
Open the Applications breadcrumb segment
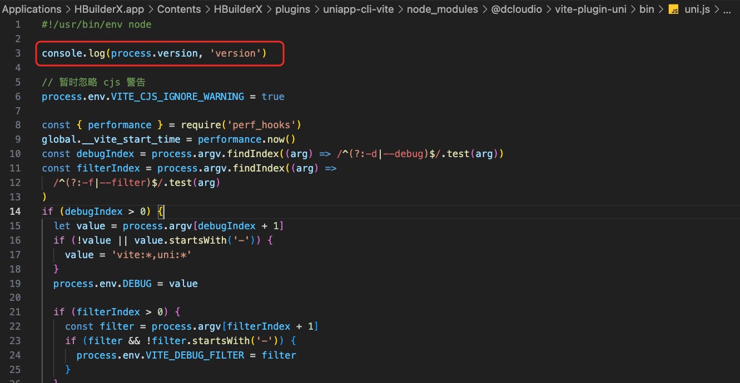pyautogui.click(x=32, y=9)
